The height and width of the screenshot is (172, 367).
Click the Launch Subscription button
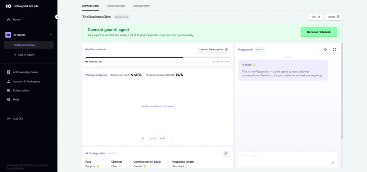pyautogui.click(x=213, y=50)
